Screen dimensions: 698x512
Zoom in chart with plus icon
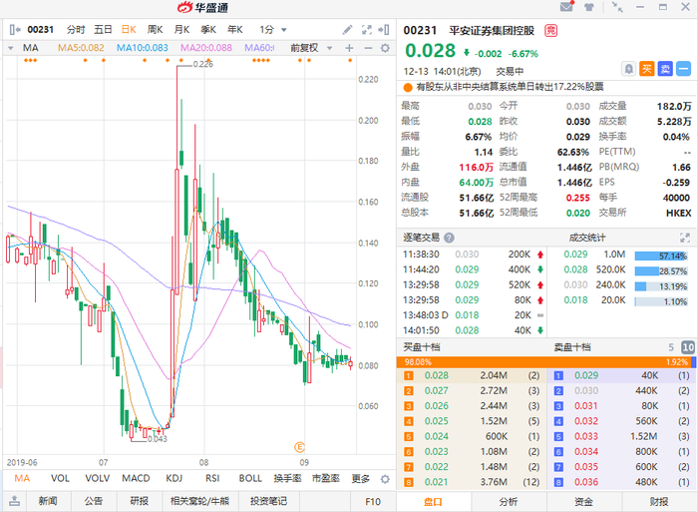tap(349, 48)
